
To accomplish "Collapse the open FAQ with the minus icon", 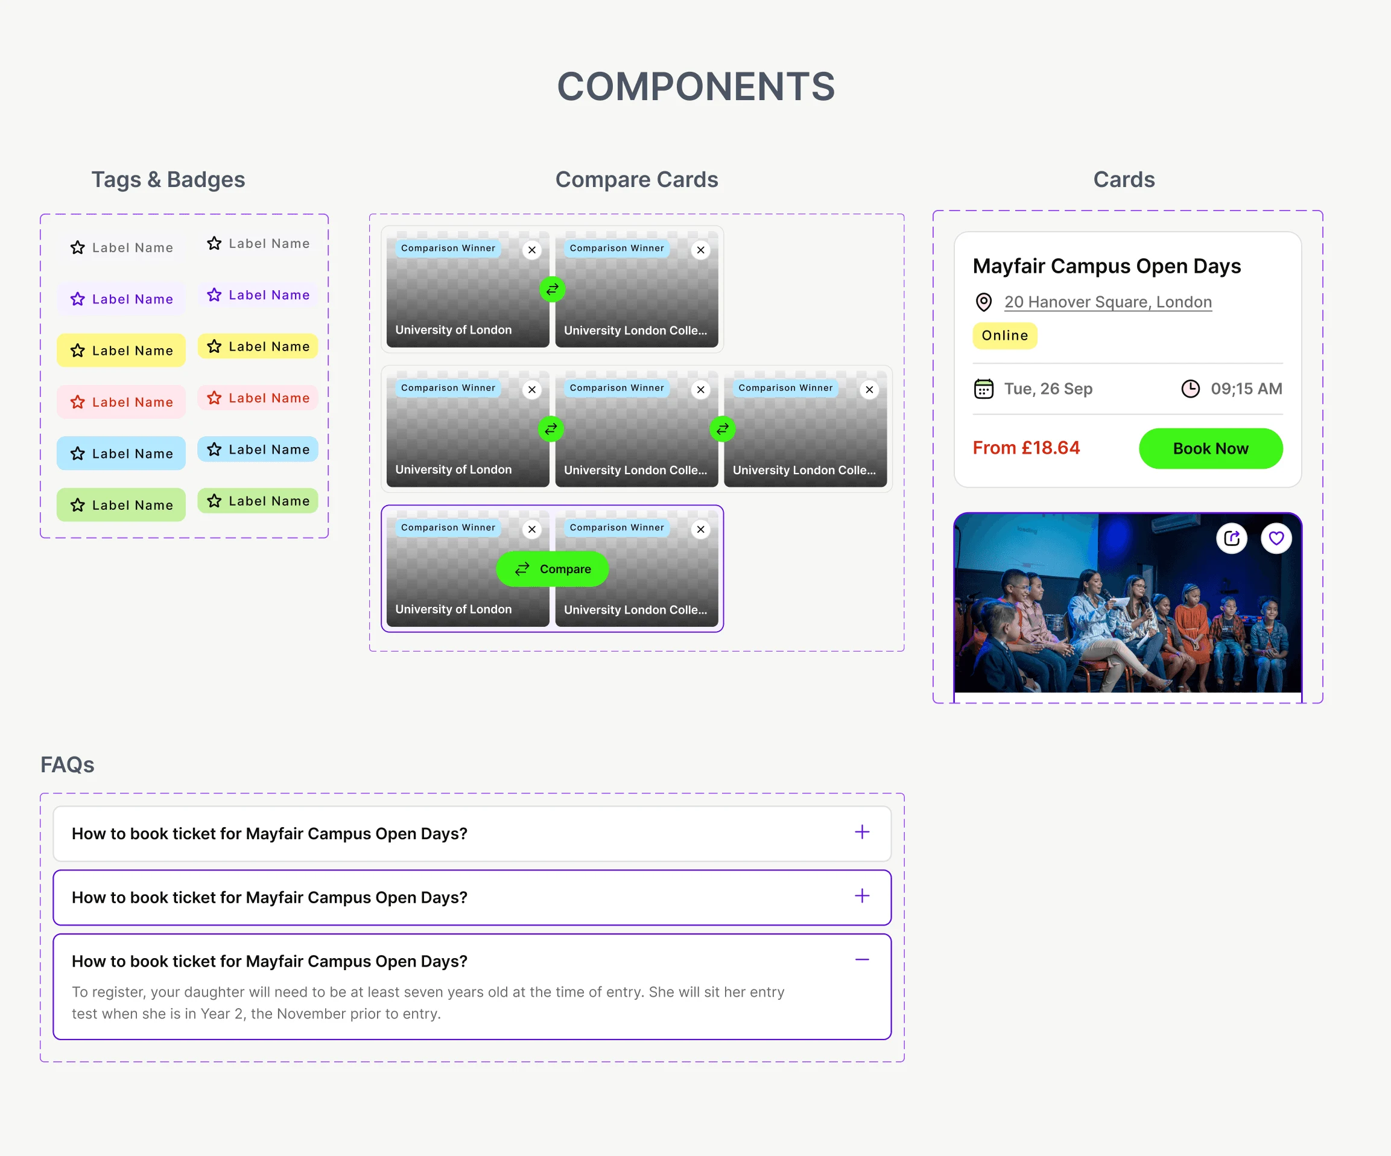I will pyautogui.click(x=862, y=960).
